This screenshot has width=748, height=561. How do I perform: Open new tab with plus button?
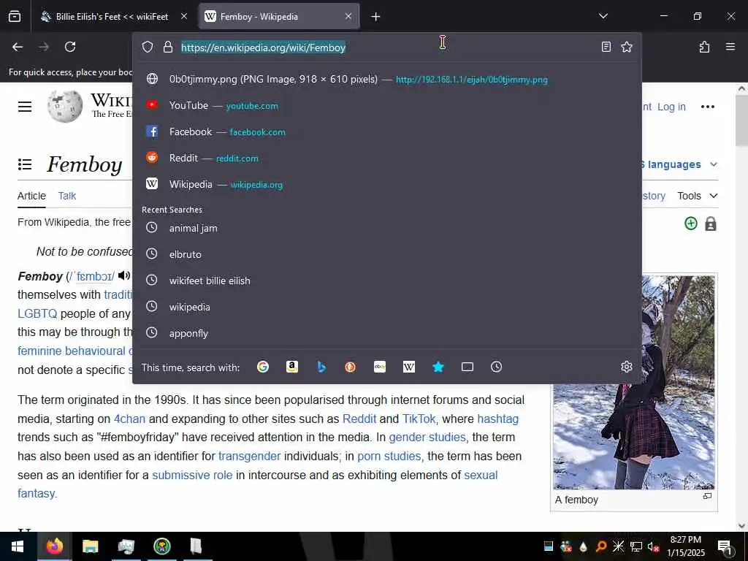[x=375, y=17]
